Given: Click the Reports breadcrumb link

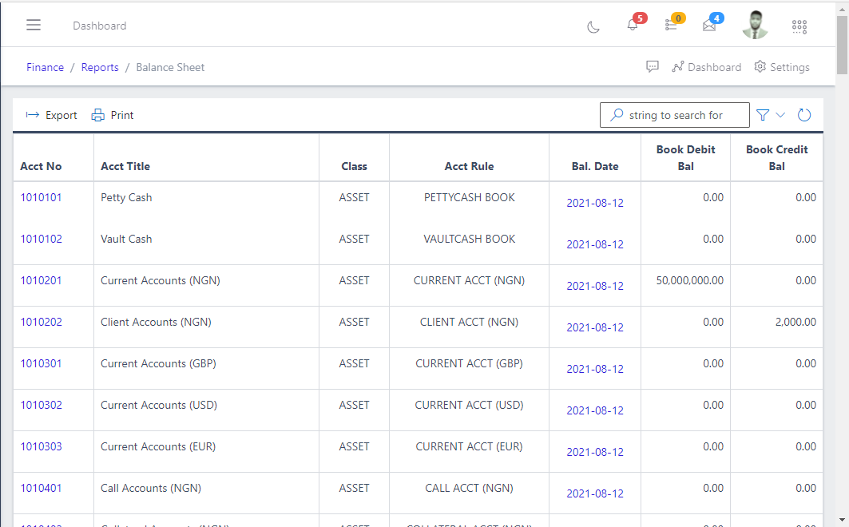Looking at the screenshot, I should [100, 67].
